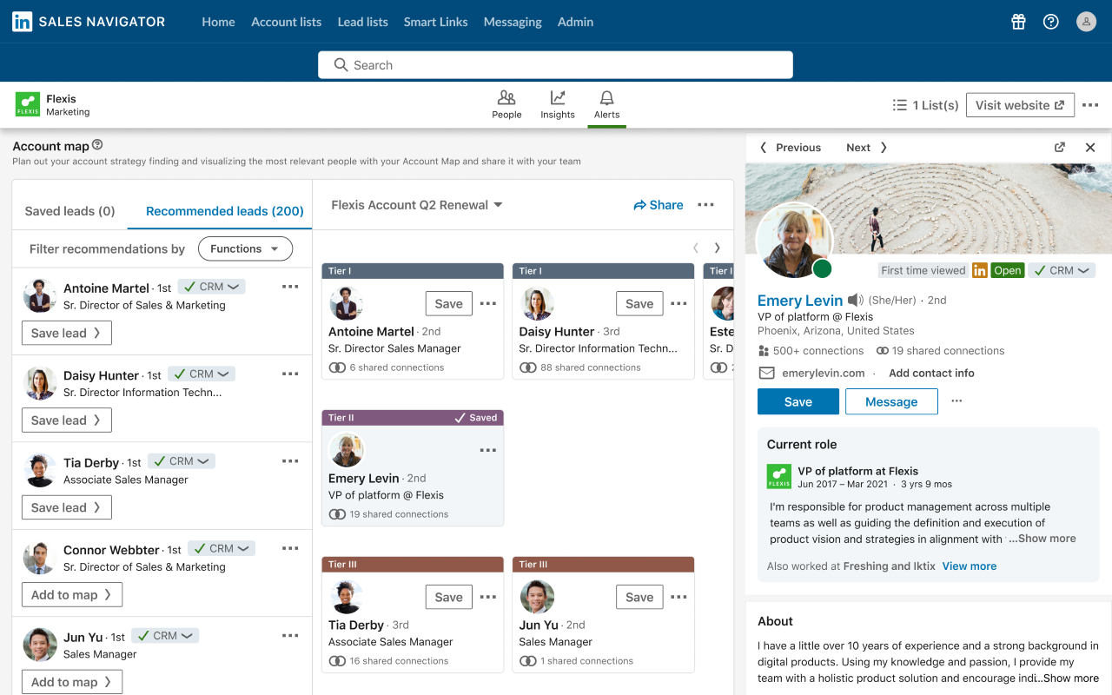Screen dimensions: 1112x695
Task: Open more options for Tia Derby in leads list
Action: pos(290,461)
